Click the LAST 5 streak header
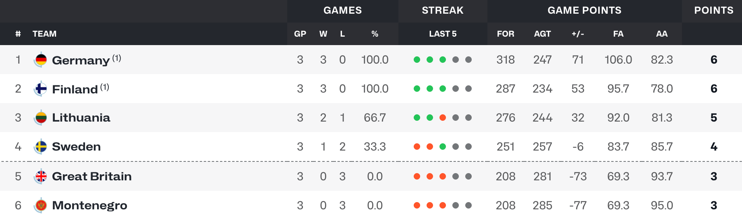742x219 pixels. (443, 34)
